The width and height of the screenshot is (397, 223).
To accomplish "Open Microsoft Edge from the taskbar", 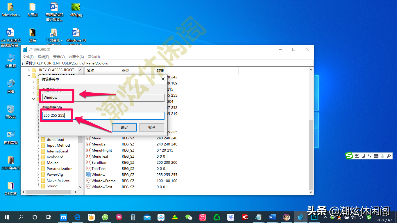I will tap(77, 217).
